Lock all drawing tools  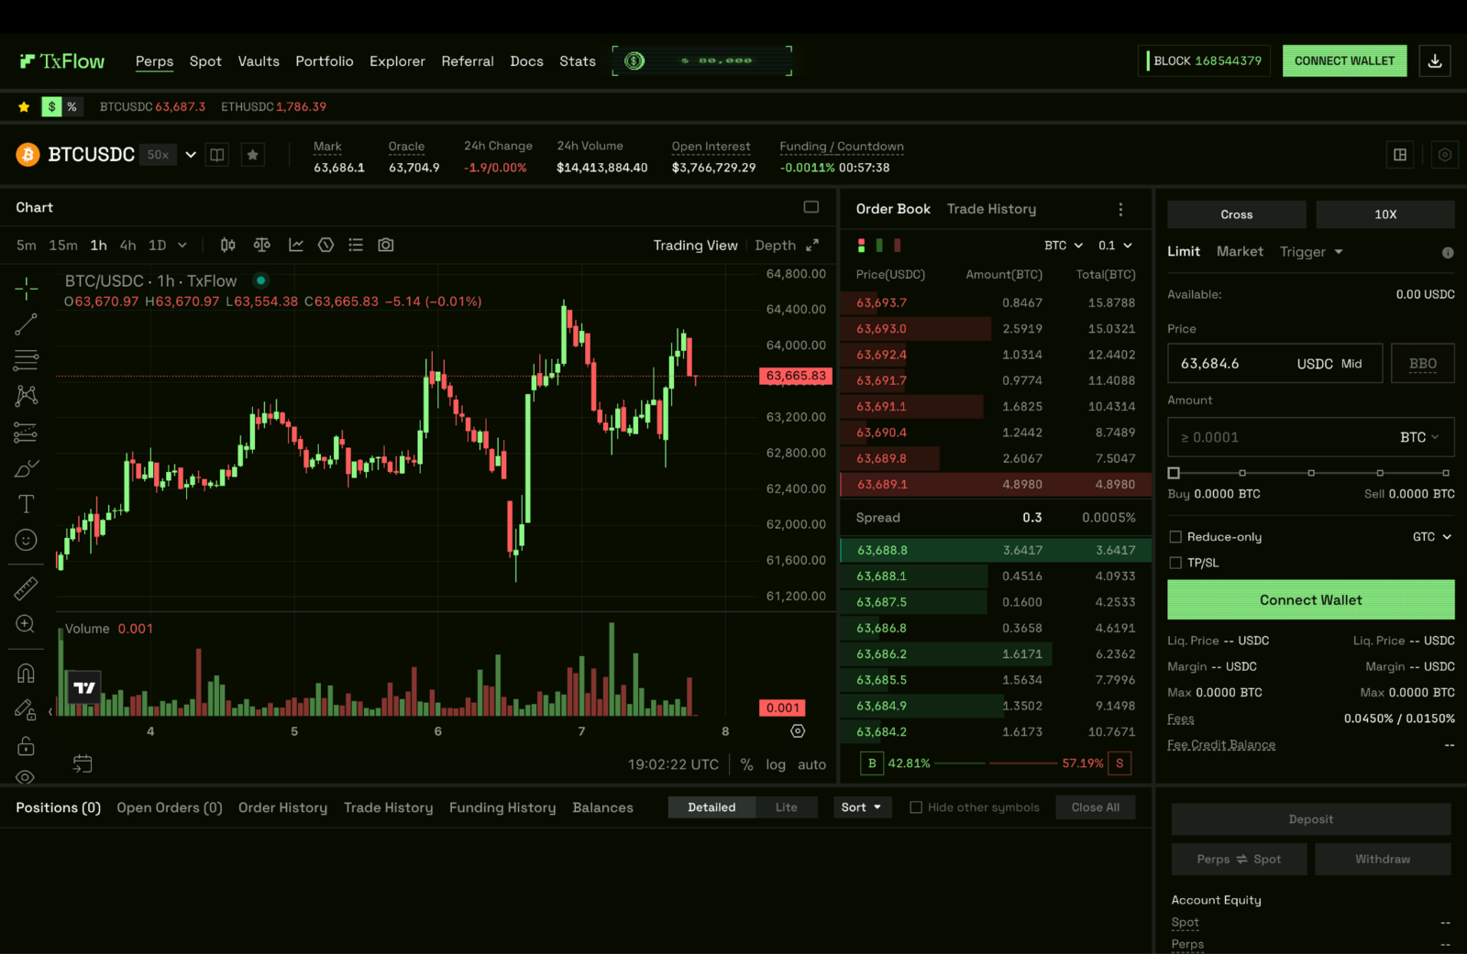coord(26,745)
